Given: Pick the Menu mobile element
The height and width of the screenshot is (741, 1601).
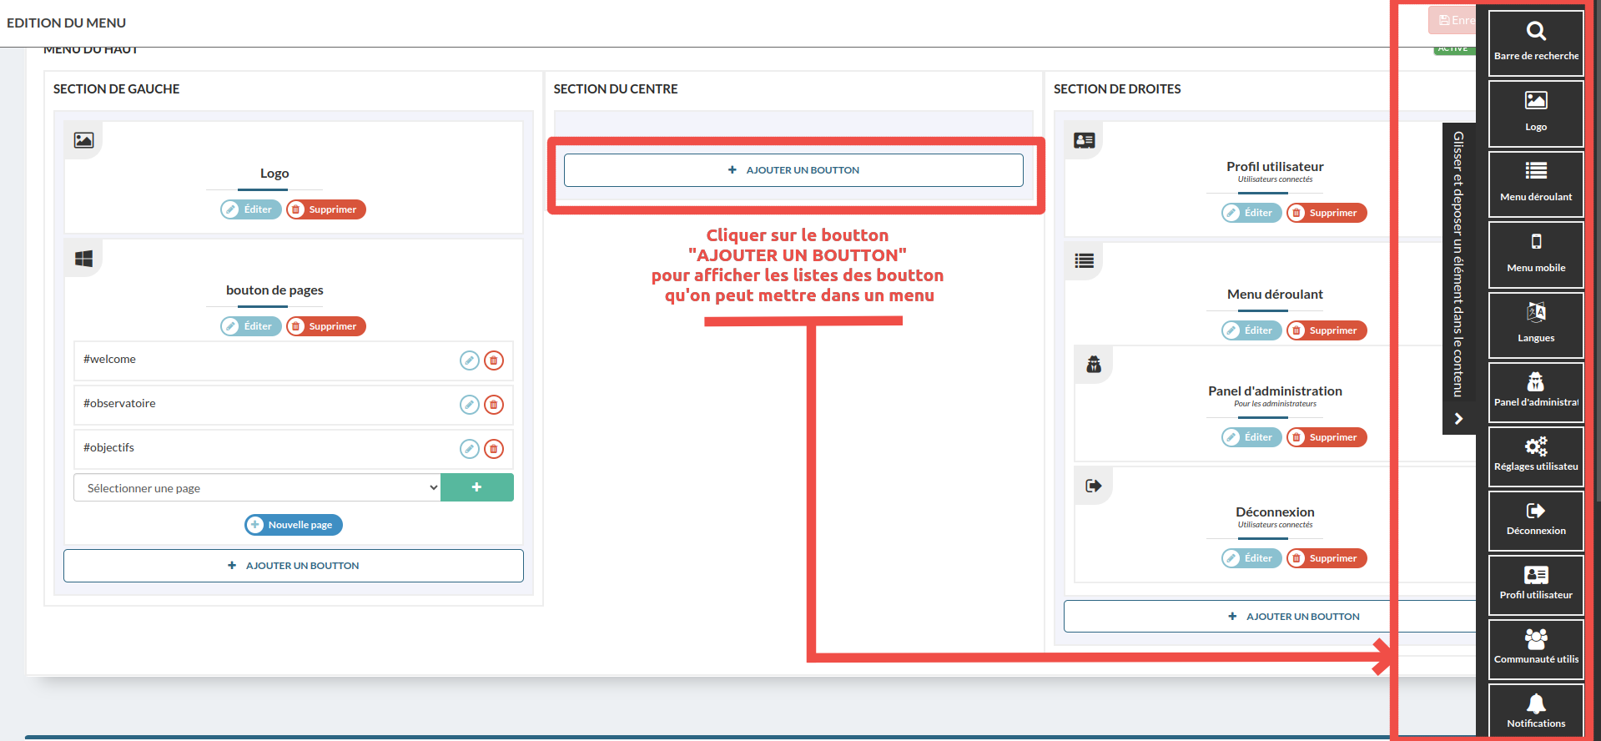Looking at the screenshot, I should click(x=1535, y=254).
